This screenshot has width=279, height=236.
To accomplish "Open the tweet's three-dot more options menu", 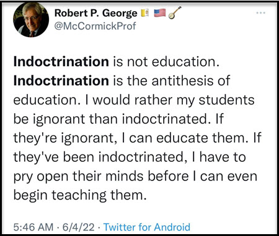I will (260, 13).
